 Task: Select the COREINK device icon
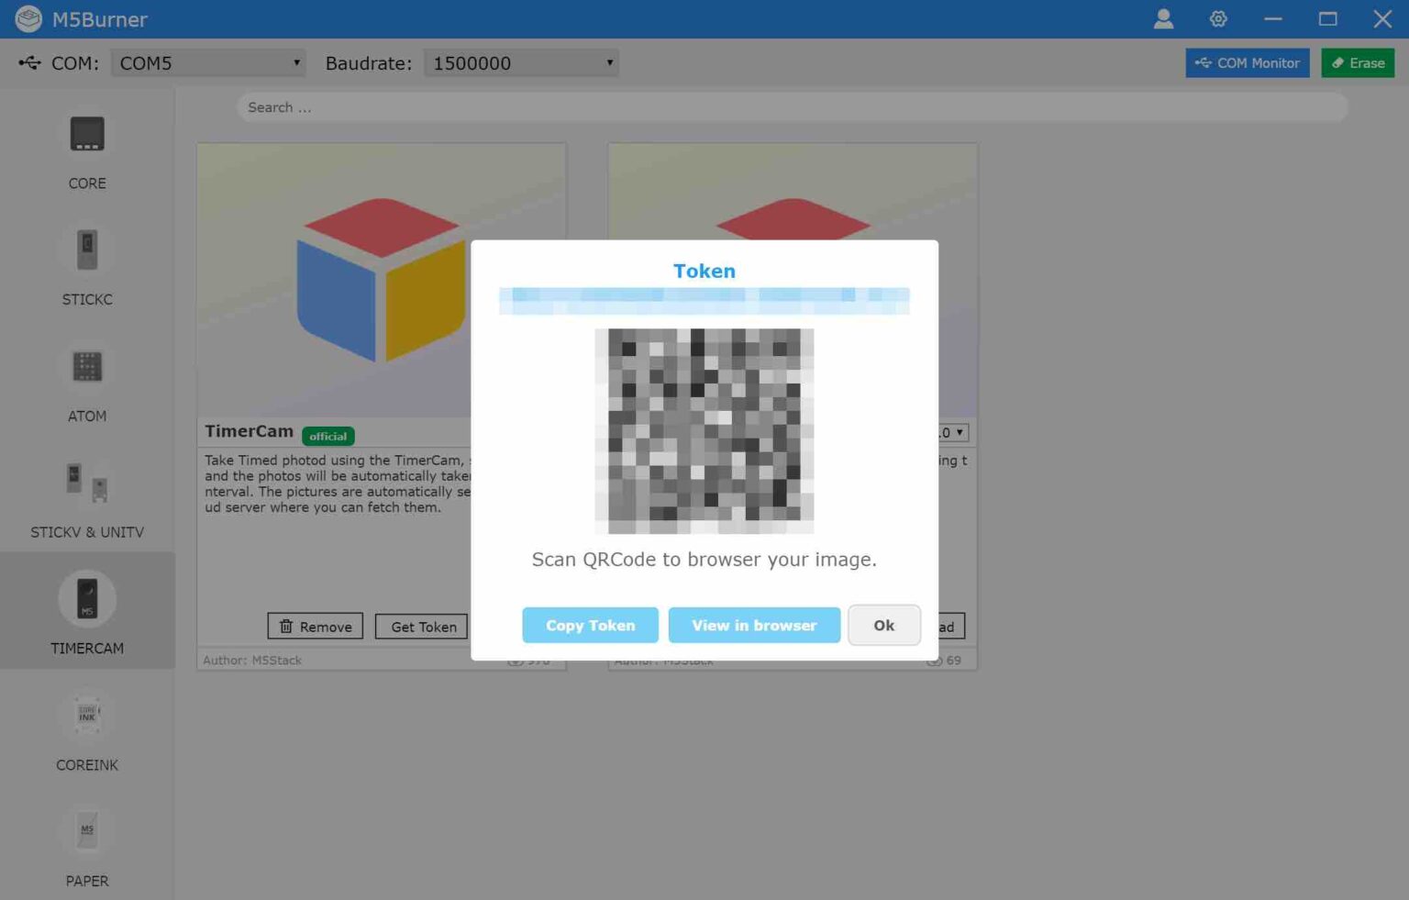pos(87,715)
